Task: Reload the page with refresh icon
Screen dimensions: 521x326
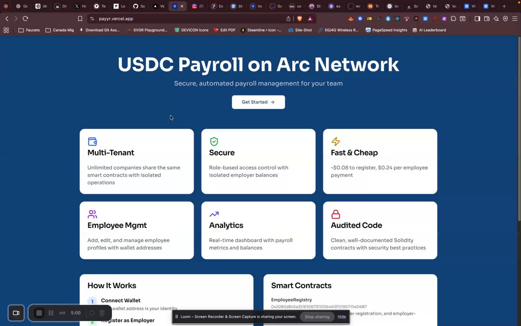Action: [25, 18]
